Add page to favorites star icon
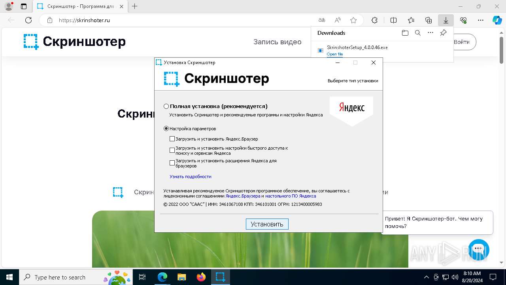Image resolution: width=506 pixels, height=285 pixels. click(353, 20)
